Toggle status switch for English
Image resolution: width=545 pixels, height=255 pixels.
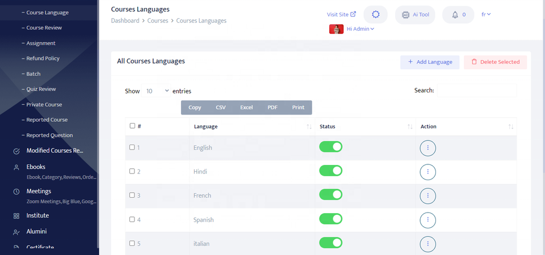click(330, 147)
